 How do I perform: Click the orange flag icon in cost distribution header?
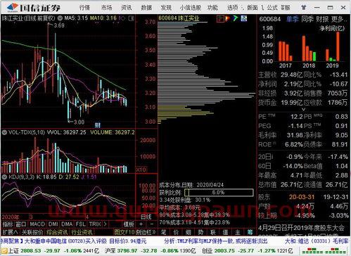[227, 18]
